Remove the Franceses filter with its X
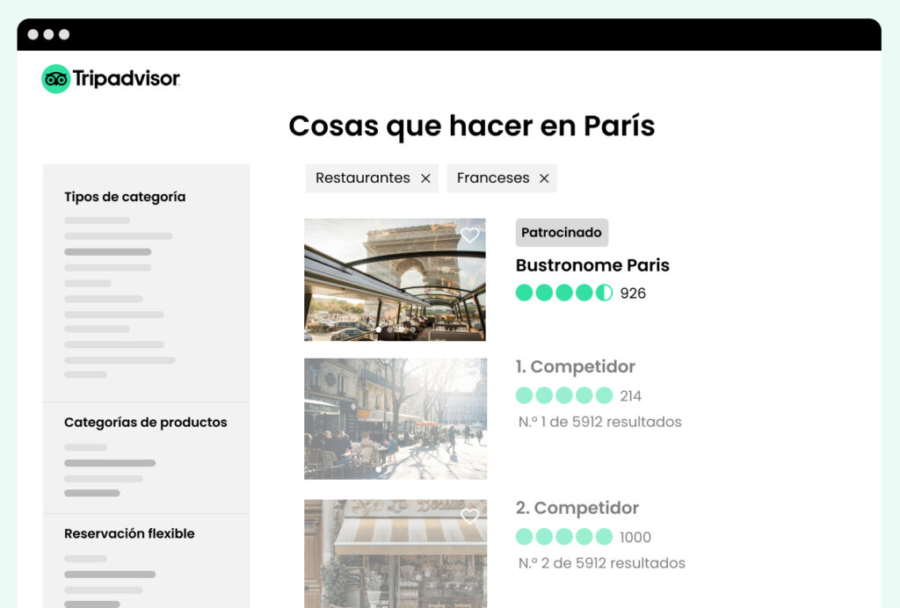Screen dimensions: 900x608 coord(544,178)
